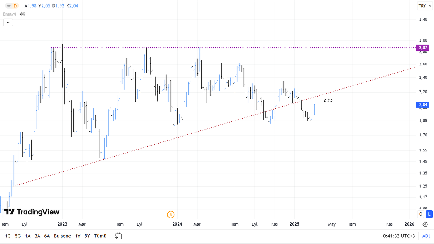Viewport: 434px width, 244px height.
Task: Toggle the ADJ adjustment setting
Action: coord(426,236)
